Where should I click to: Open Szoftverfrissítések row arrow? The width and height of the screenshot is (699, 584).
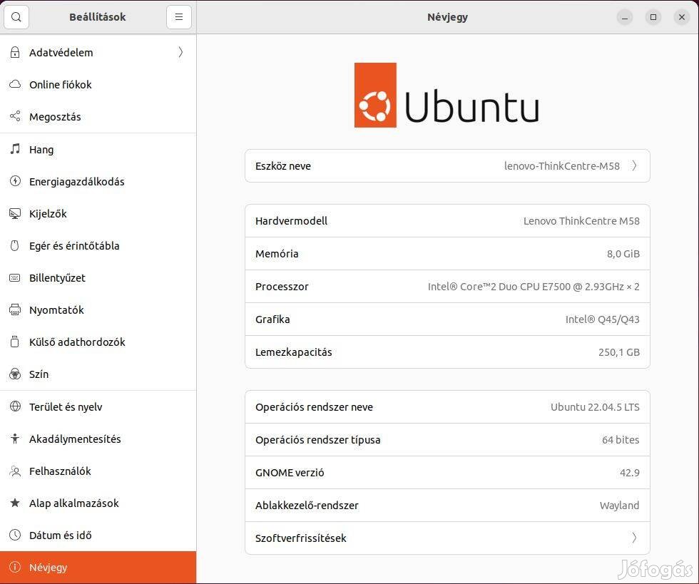[x=634, y=538]
